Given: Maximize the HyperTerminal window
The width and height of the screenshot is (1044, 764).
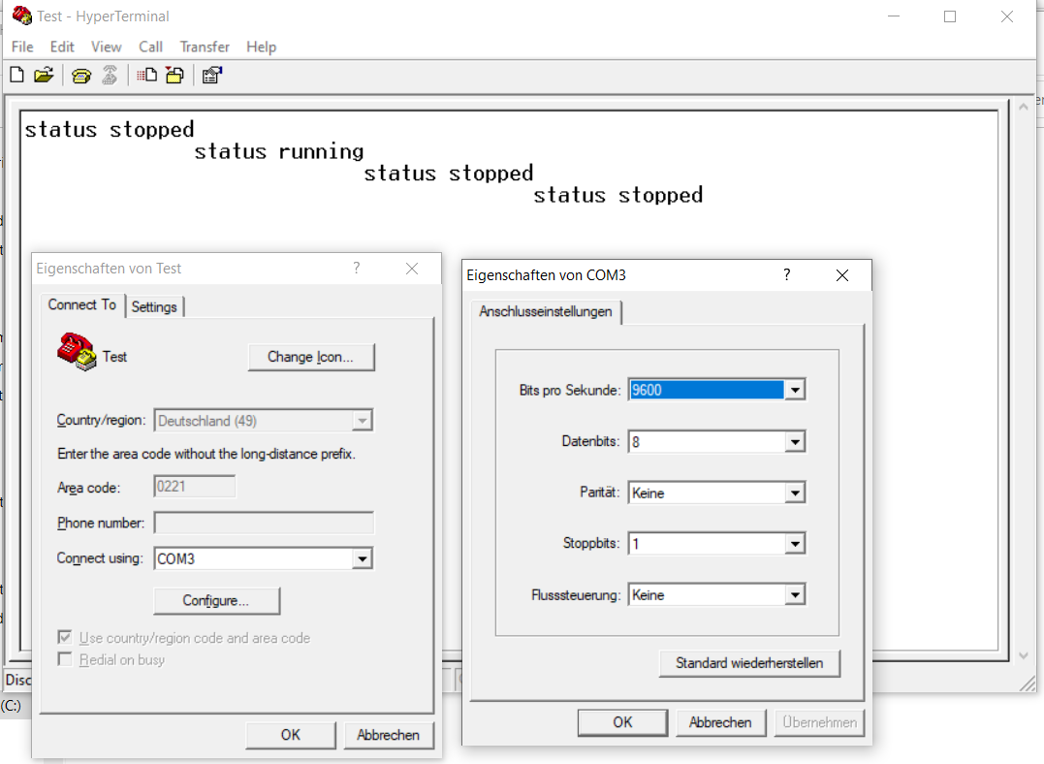Looking at the screenshot, I should point(950,16).
